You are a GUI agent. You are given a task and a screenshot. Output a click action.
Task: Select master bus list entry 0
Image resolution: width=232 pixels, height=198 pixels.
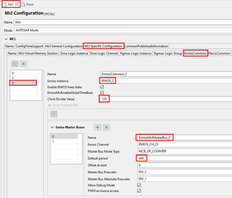click(x=64, y=137)
